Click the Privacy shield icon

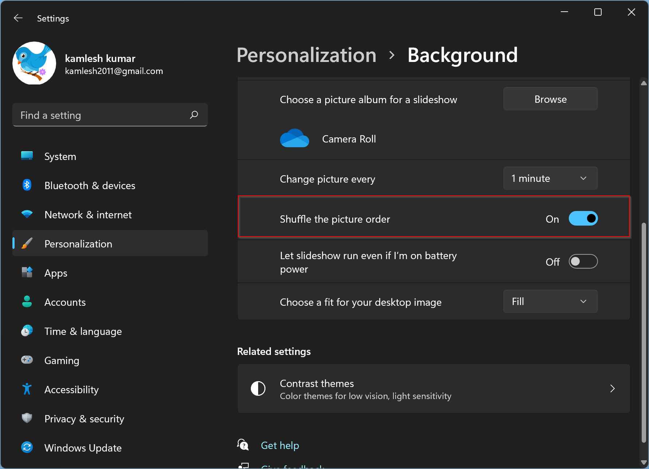27,418
